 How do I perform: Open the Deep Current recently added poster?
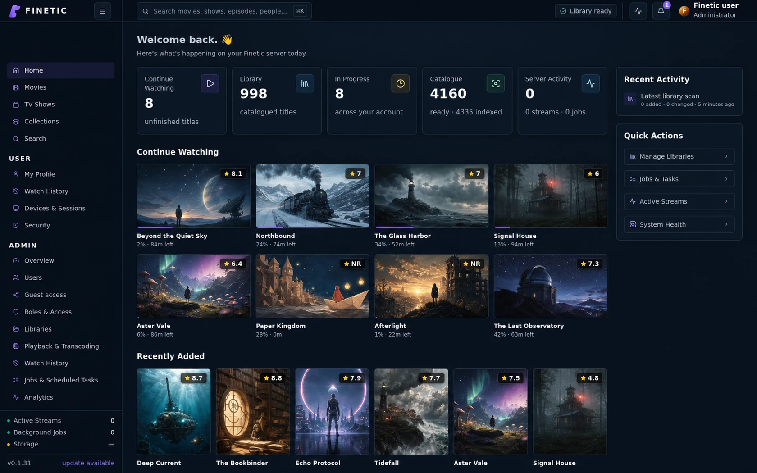coord(173,411)
